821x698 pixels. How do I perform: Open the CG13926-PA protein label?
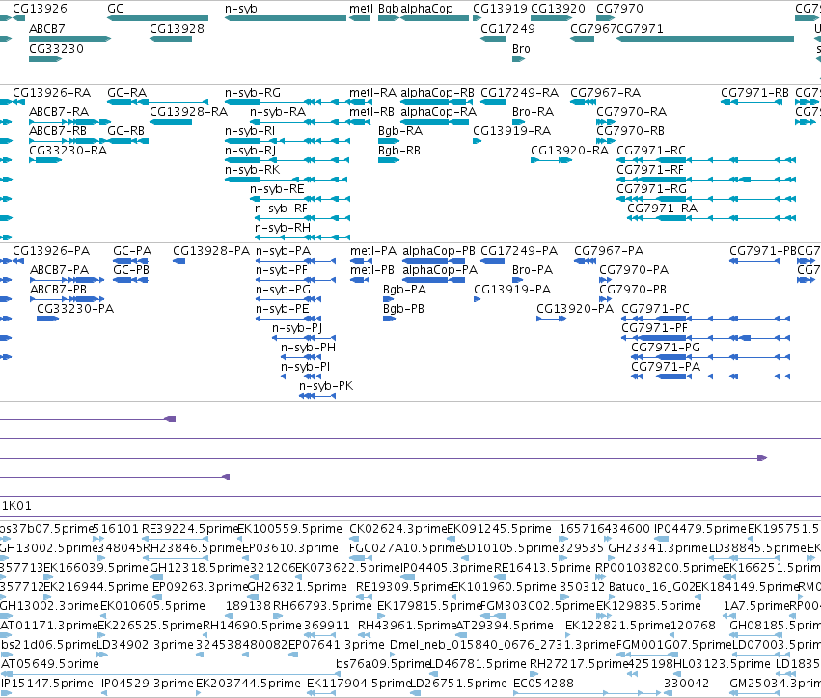[51, 251]
